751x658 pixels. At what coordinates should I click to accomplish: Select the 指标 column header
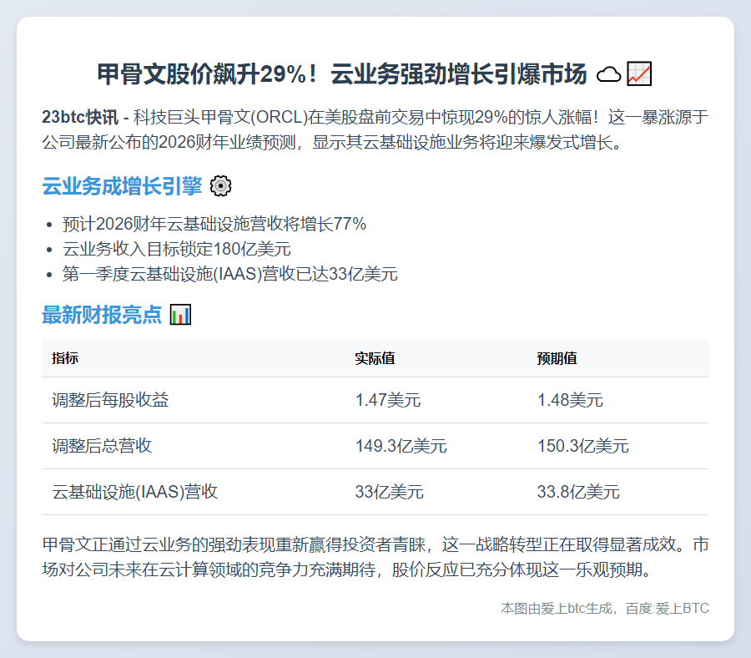(x=66, y=358)
